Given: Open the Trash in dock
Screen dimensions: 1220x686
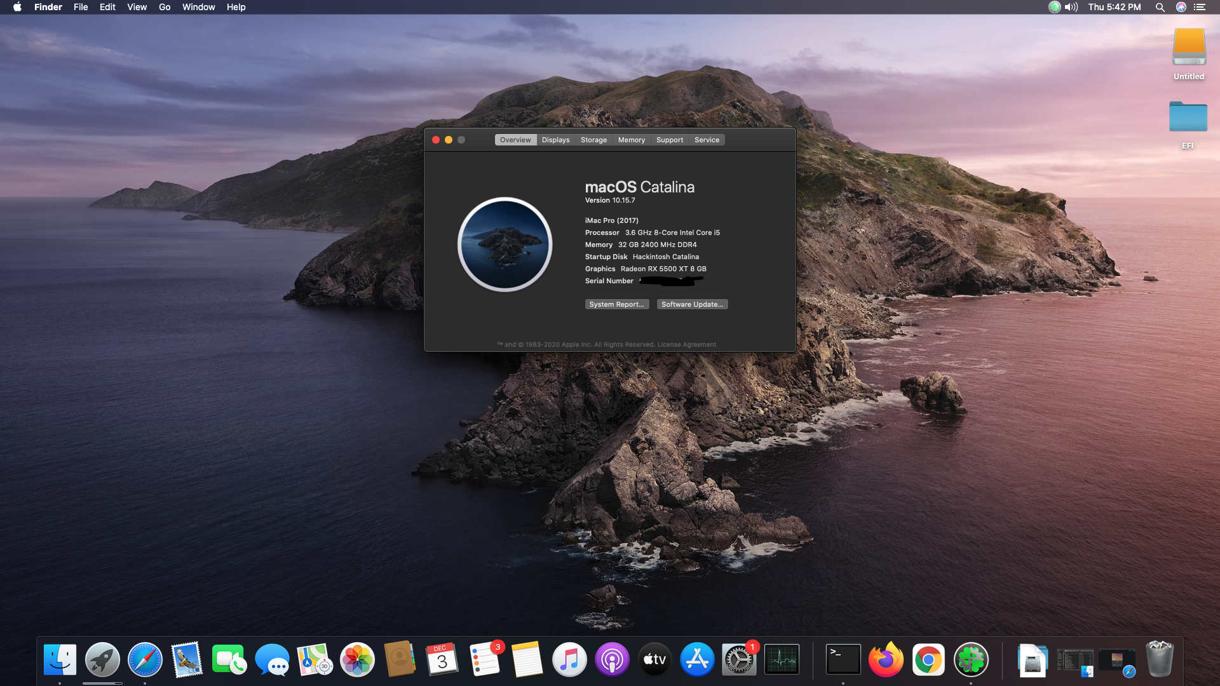Looking at the screenshot, I should pyautogui.click(x=1159, y=660).
